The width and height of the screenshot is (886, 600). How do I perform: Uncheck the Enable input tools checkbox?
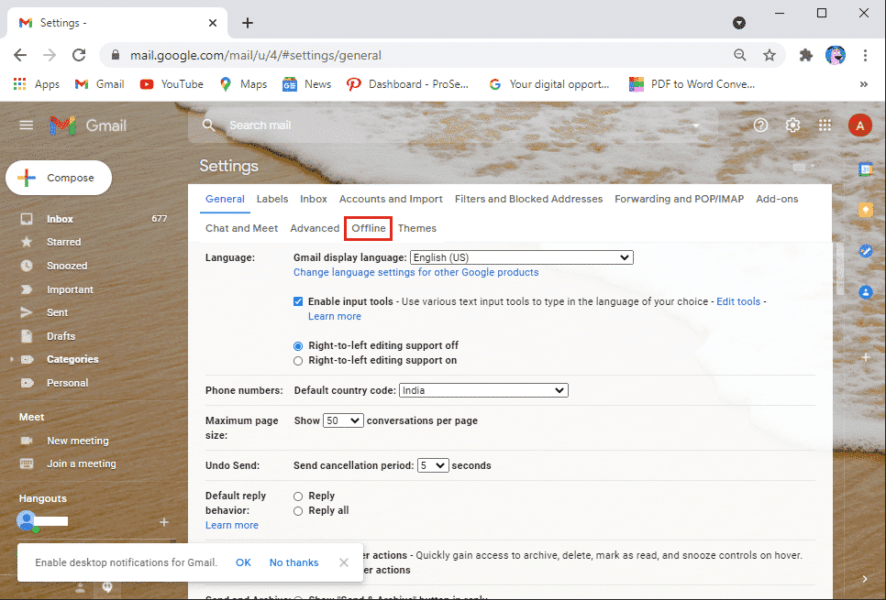[298, 300]
